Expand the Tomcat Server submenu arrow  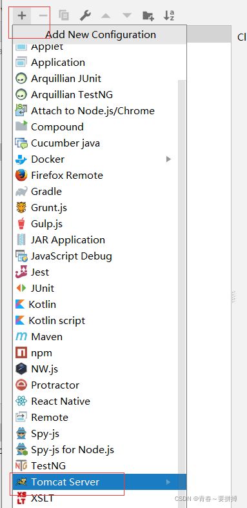tap(168, 482)
